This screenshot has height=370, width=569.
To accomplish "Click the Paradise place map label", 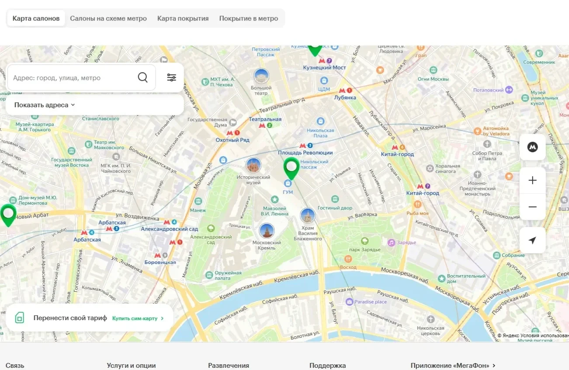I will tap(371, 302).
